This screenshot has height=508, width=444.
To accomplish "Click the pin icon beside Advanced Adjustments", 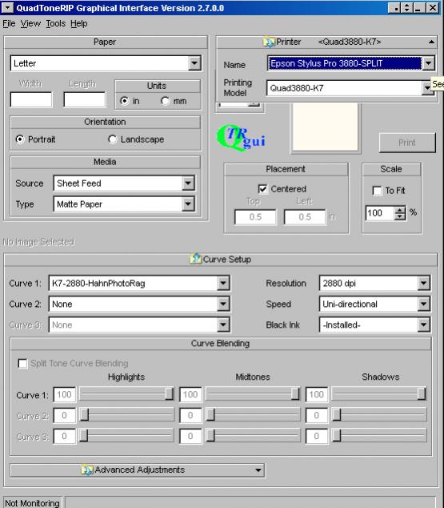I will click(x=86, y=470).
